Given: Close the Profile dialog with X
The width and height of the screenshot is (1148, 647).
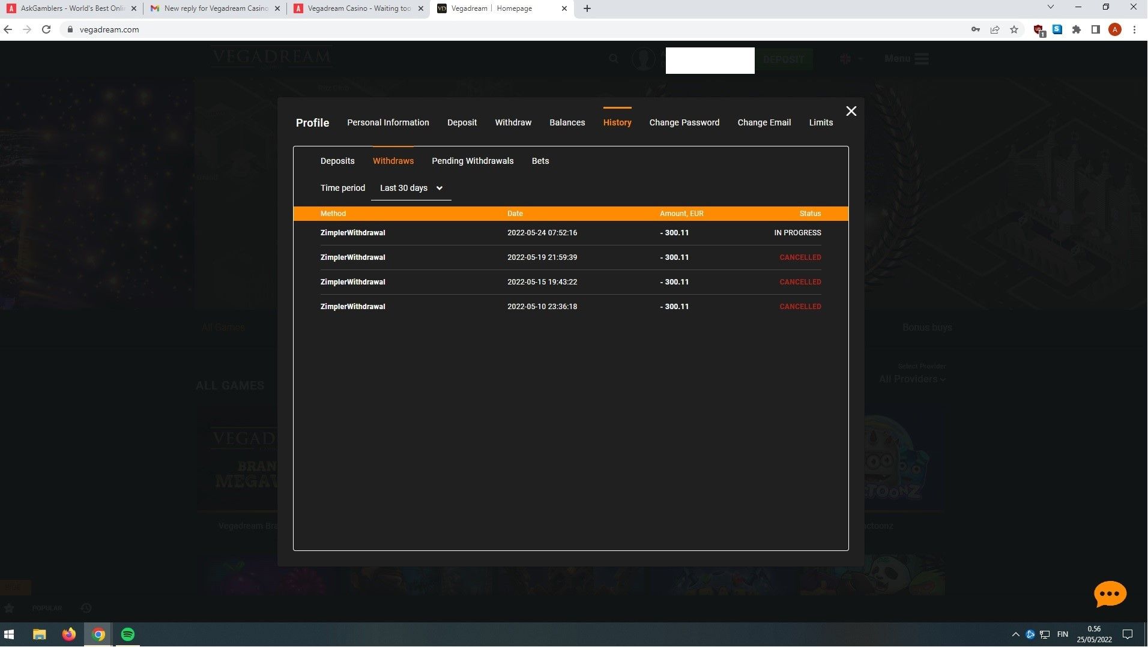Looking at the screenshot, I should pyautogui.click(x=851, y=111).
